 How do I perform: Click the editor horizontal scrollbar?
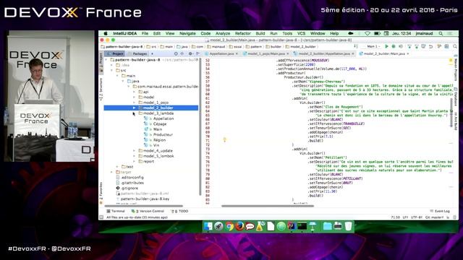[x=268, y=206]
